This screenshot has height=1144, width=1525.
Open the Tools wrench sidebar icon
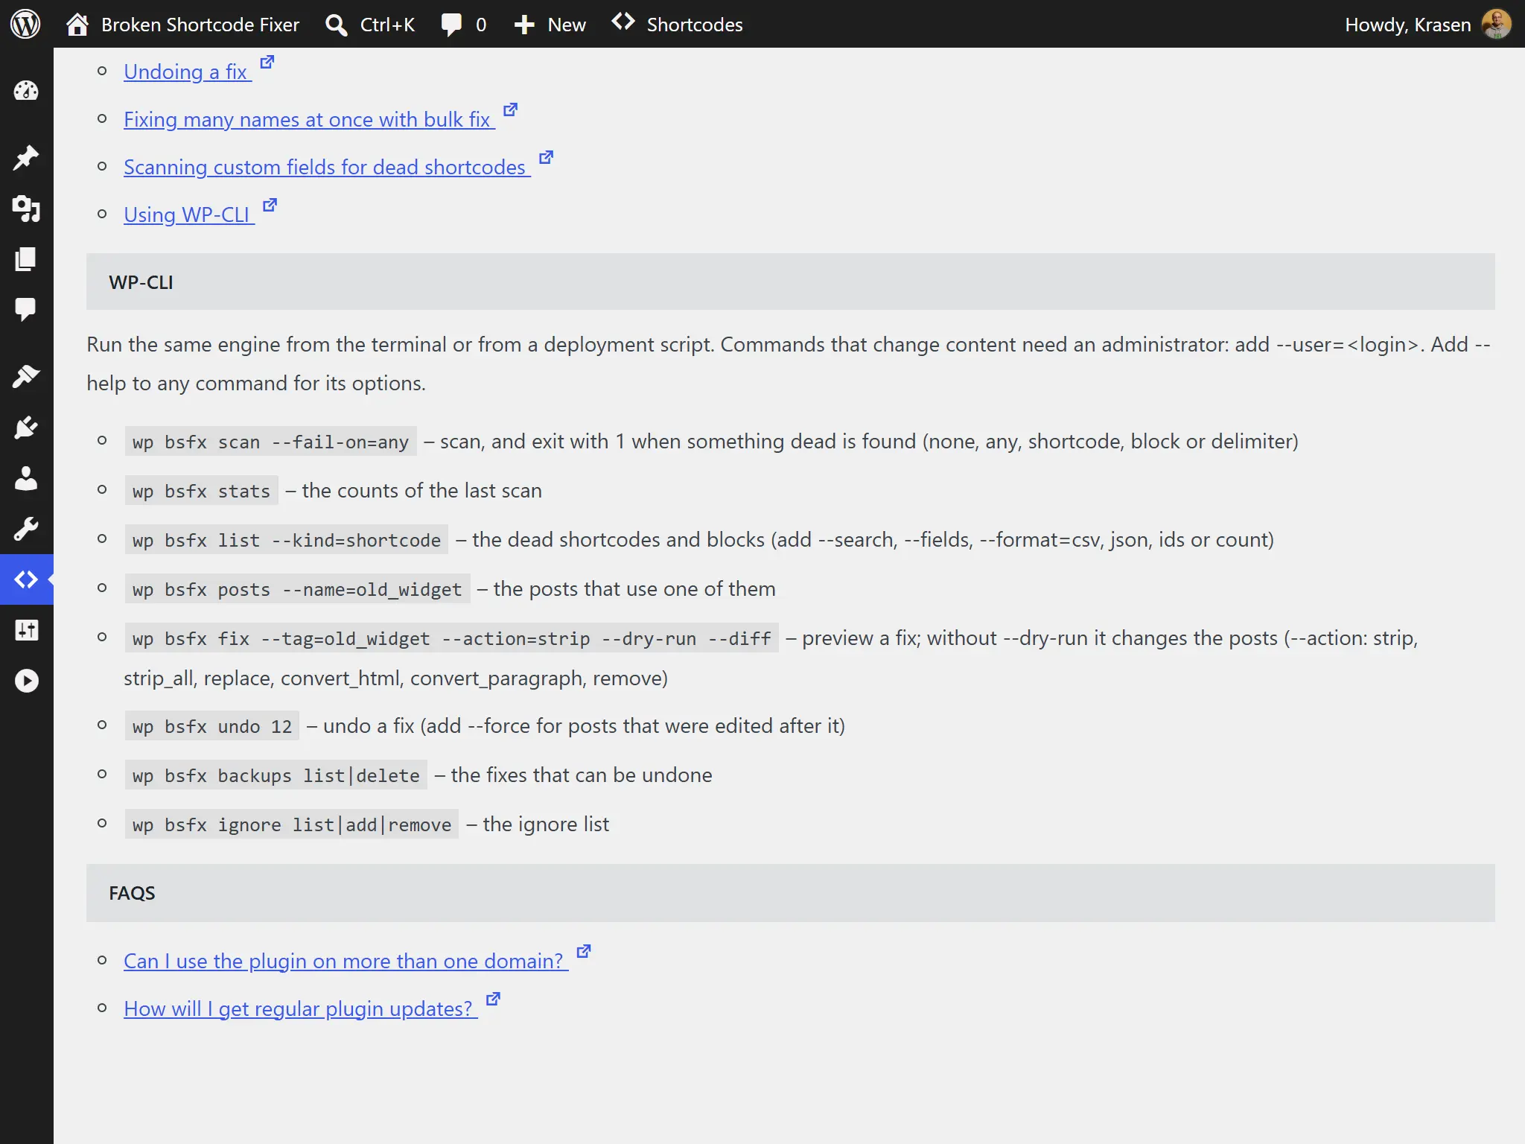(26, 529)
